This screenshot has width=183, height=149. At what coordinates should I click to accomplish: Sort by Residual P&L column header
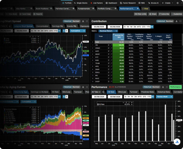[x=118, y=37]
